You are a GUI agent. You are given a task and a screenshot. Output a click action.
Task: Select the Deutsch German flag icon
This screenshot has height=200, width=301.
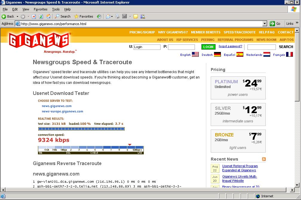(217, 54)
